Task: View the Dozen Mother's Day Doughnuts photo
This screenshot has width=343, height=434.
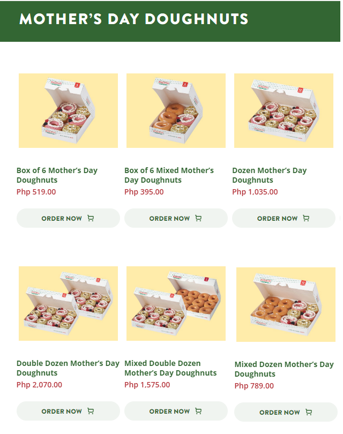Action: (284, 110)
